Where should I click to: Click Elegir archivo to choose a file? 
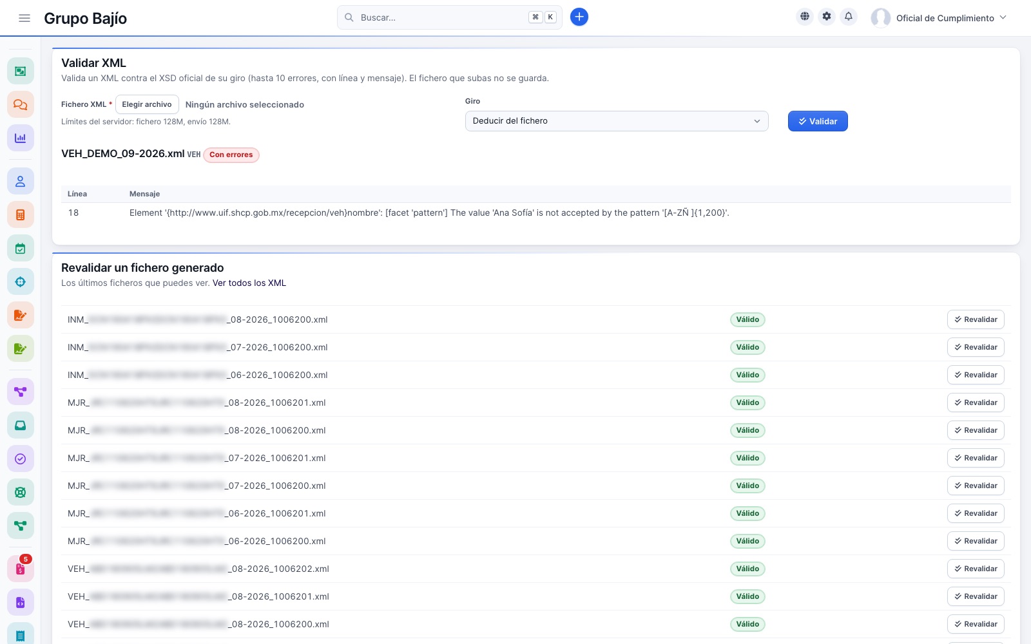click(147, 104)
